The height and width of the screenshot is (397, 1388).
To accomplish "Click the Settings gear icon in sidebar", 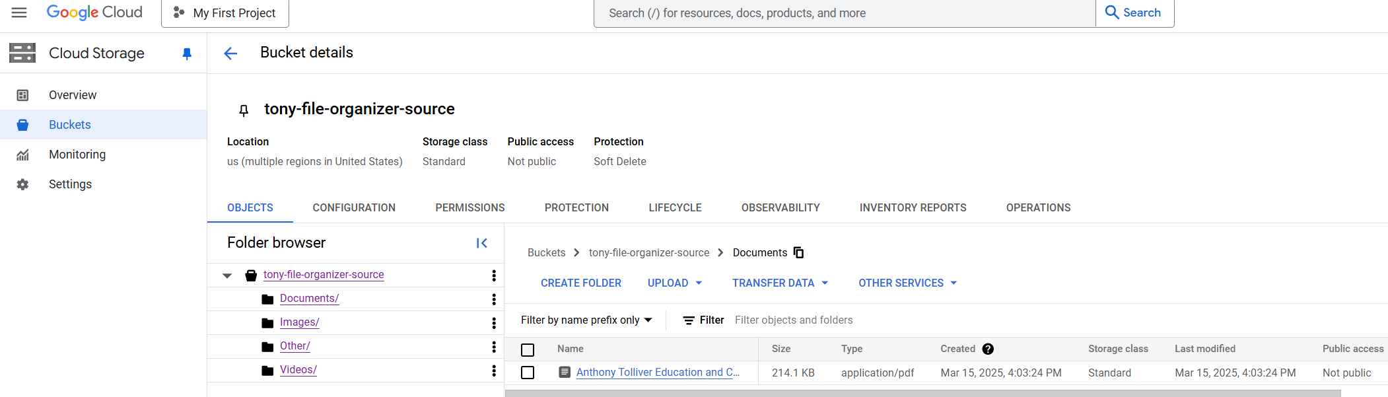I will point(22,184).
